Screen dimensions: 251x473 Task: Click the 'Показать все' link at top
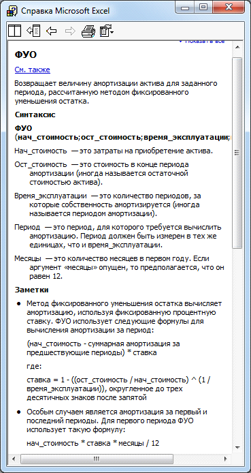click(x=201, y=41)
